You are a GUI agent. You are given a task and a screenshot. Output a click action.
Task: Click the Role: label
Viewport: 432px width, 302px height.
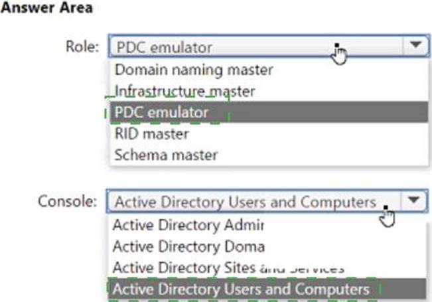click(82, 46)
